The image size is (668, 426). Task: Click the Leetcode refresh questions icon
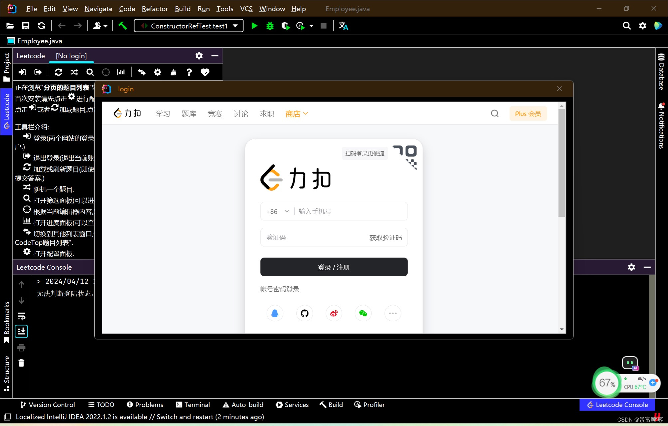pos(58,72)
